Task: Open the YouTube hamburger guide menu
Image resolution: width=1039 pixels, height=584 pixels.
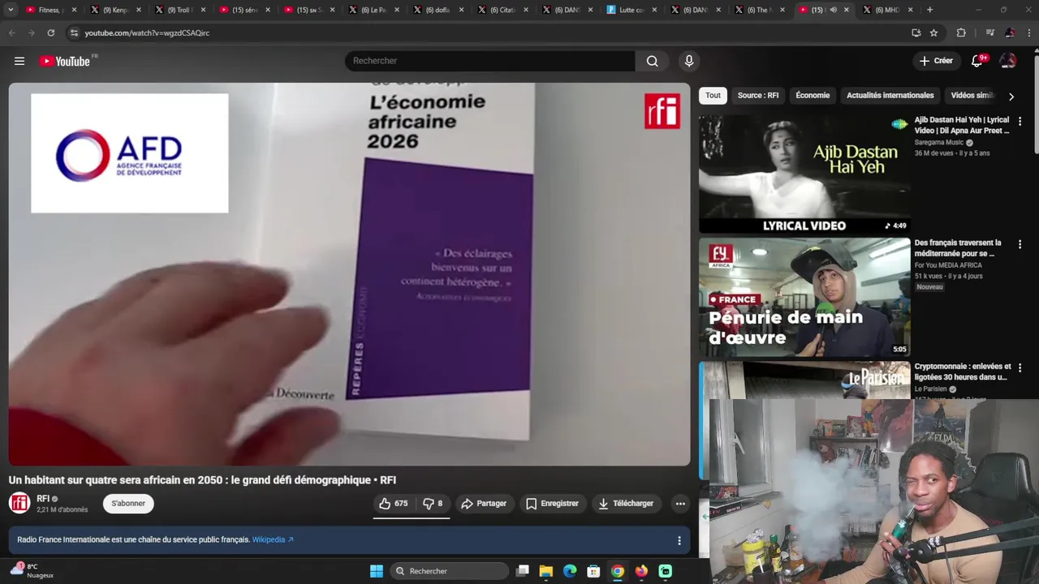Action: point(19,61)
